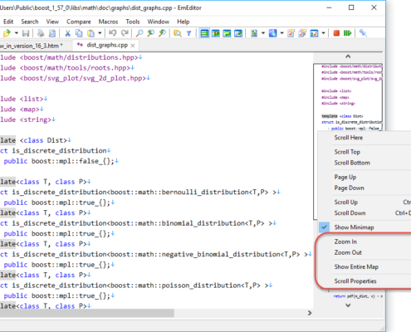411x332 pixels.
Task: Expand dropdown arrow left of Record Macro
Action: (x=323, y=33)
